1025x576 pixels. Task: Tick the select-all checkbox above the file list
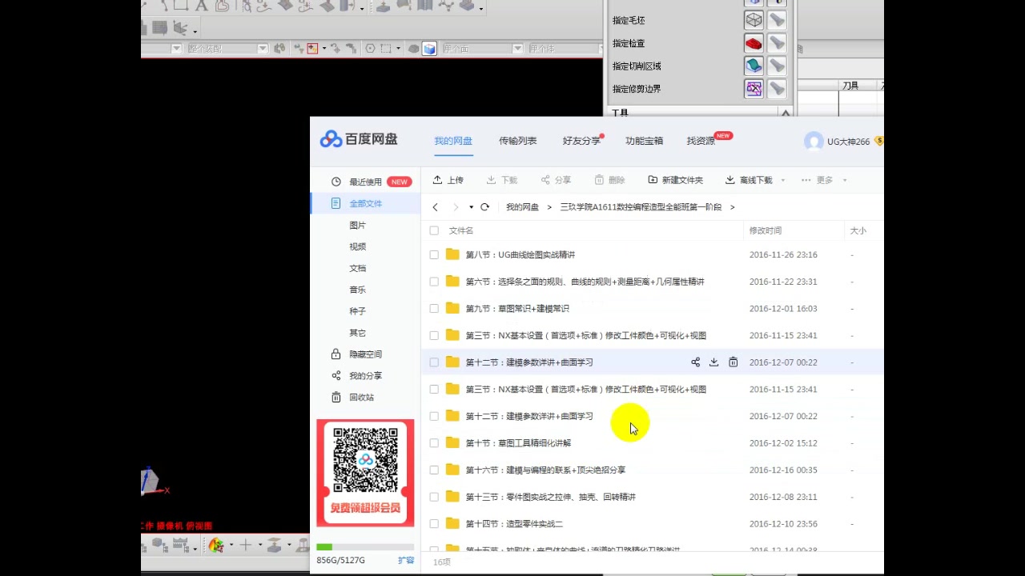433,230
